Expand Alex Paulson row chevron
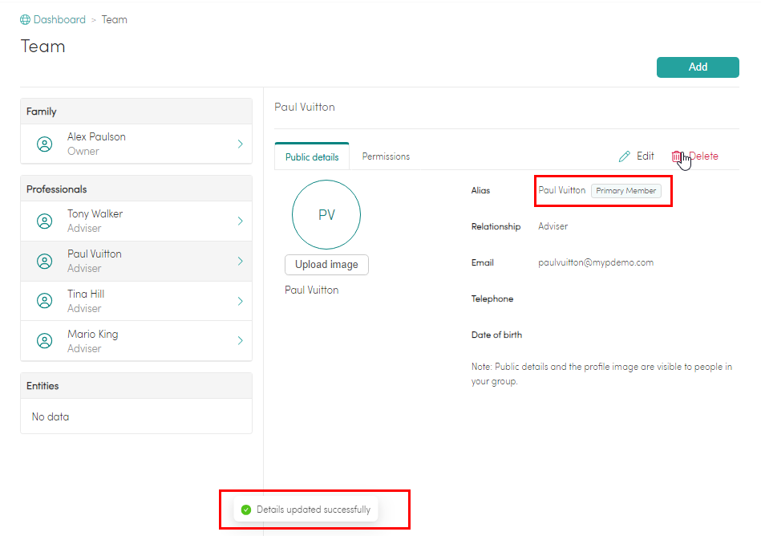 (240, 144)
